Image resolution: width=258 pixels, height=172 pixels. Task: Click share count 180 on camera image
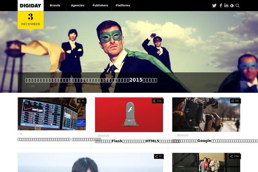coord(235,101)
